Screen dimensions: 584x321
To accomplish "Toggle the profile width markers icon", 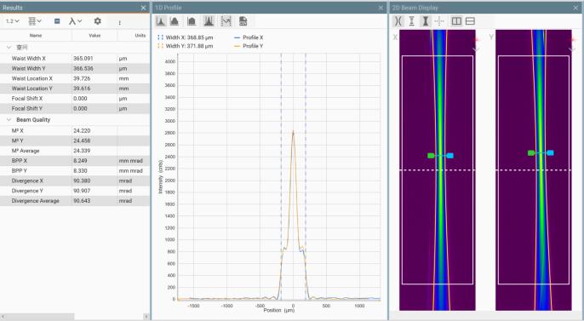I will pos(226,21).
